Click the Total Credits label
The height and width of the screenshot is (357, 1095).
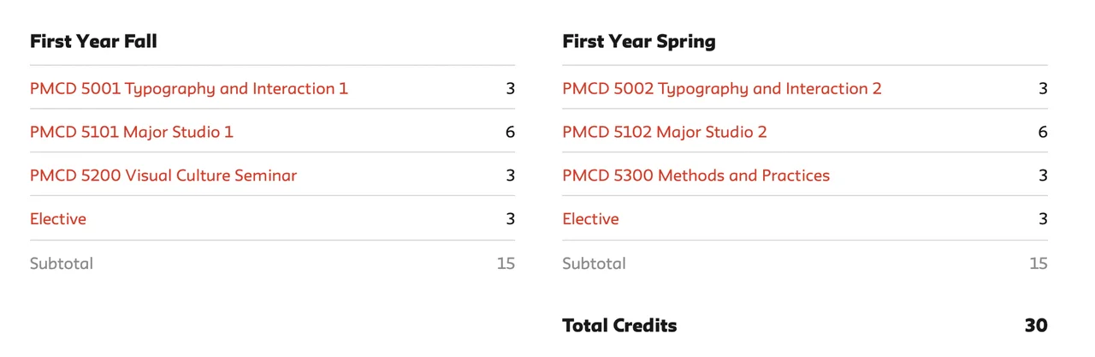(619, 325)
